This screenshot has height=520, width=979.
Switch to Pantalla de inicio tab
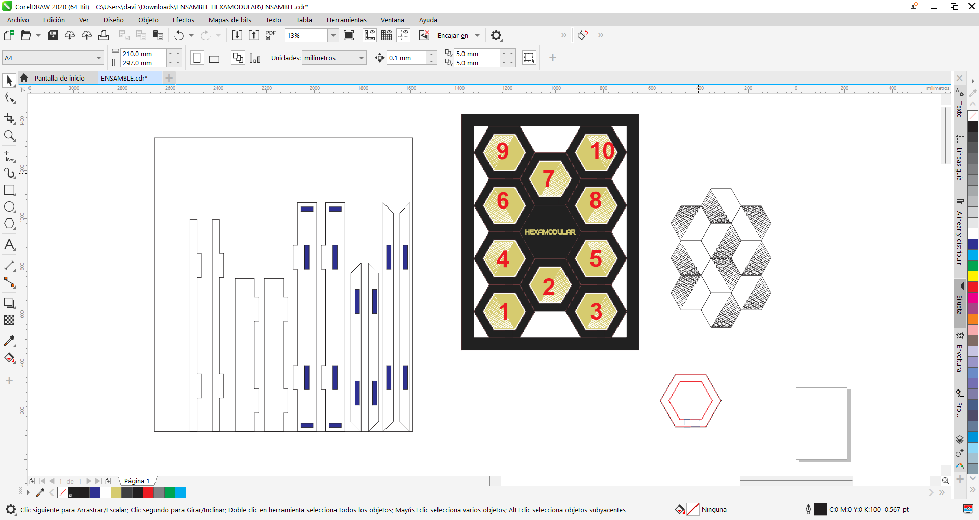pos(59,78)
